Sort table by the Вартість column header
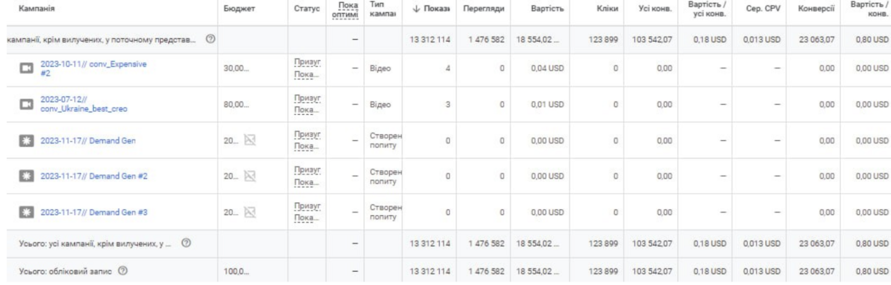This screenshot has height=285, width=891. [x=547, y=8]
